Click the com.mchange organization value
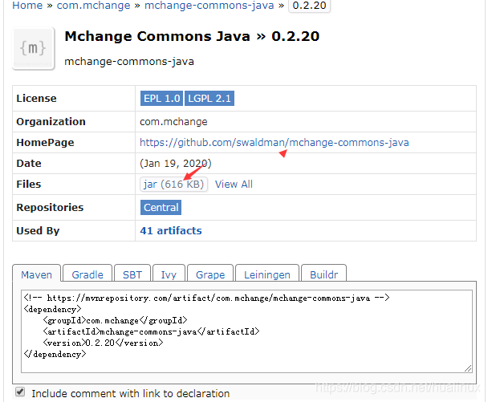The width and height of the screenshot is (488, 402). 173,122
